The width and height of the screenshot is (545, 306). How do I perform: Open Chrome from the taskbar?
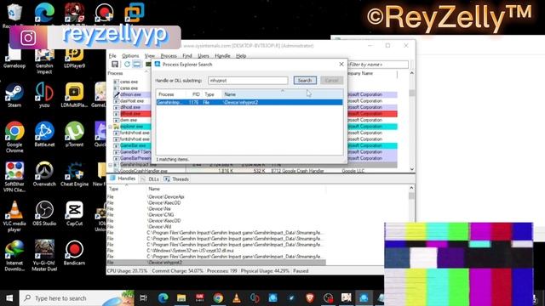tap(218, 298)
